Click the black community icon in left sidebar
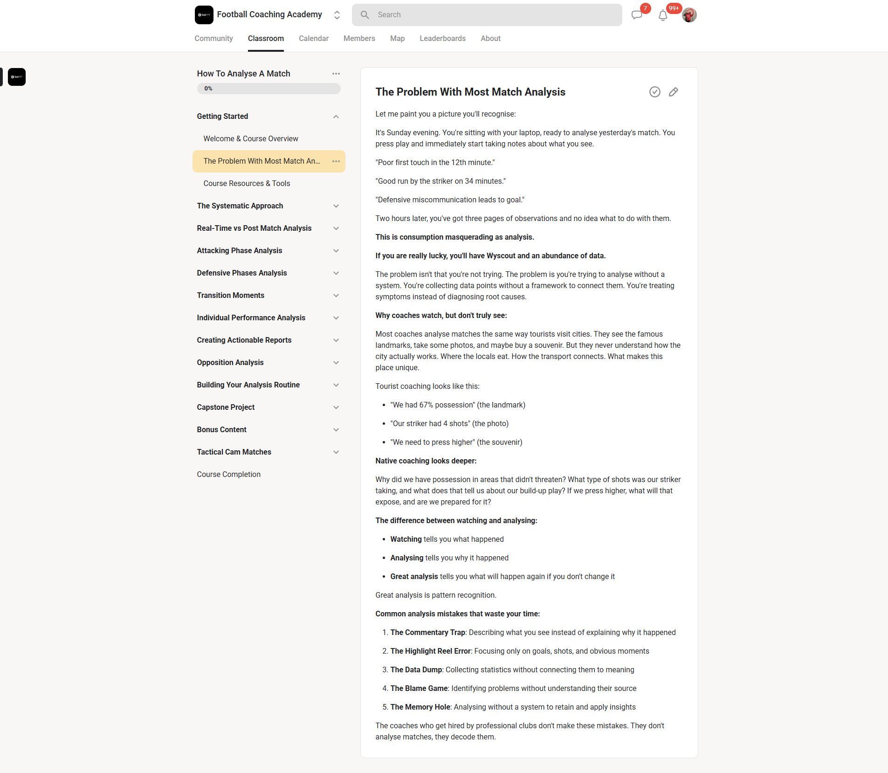The image size is (888, 773). pyautogui.click(x=17, y=77)
